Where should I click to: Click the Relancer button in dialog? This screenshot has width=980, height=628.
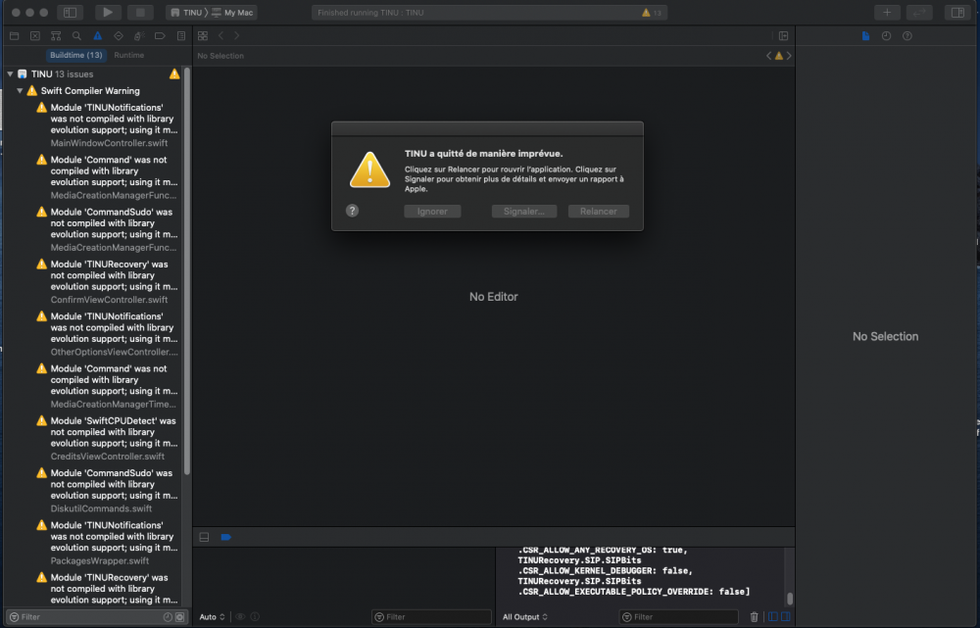coord(599,212)
